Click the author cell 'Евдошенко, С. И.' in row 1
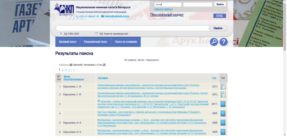Viewport: 287px width, 140px height. [72, 86]
